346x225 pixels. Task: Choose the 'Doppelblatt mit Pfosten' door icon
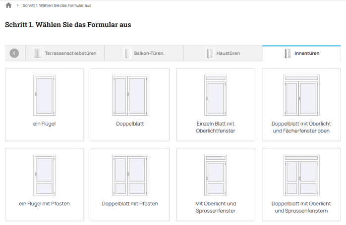pos(130,175)
